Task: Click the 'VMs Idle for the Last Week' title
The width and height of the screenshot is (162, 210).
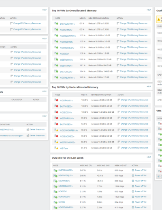Action: pyautogui.click(x=68, y=158)
